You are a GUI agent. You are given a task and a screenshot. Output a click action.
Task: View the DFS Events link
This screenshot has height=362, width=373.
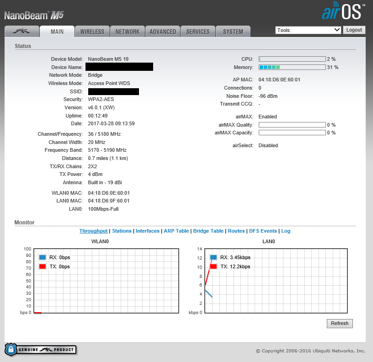tap(263, 231)
